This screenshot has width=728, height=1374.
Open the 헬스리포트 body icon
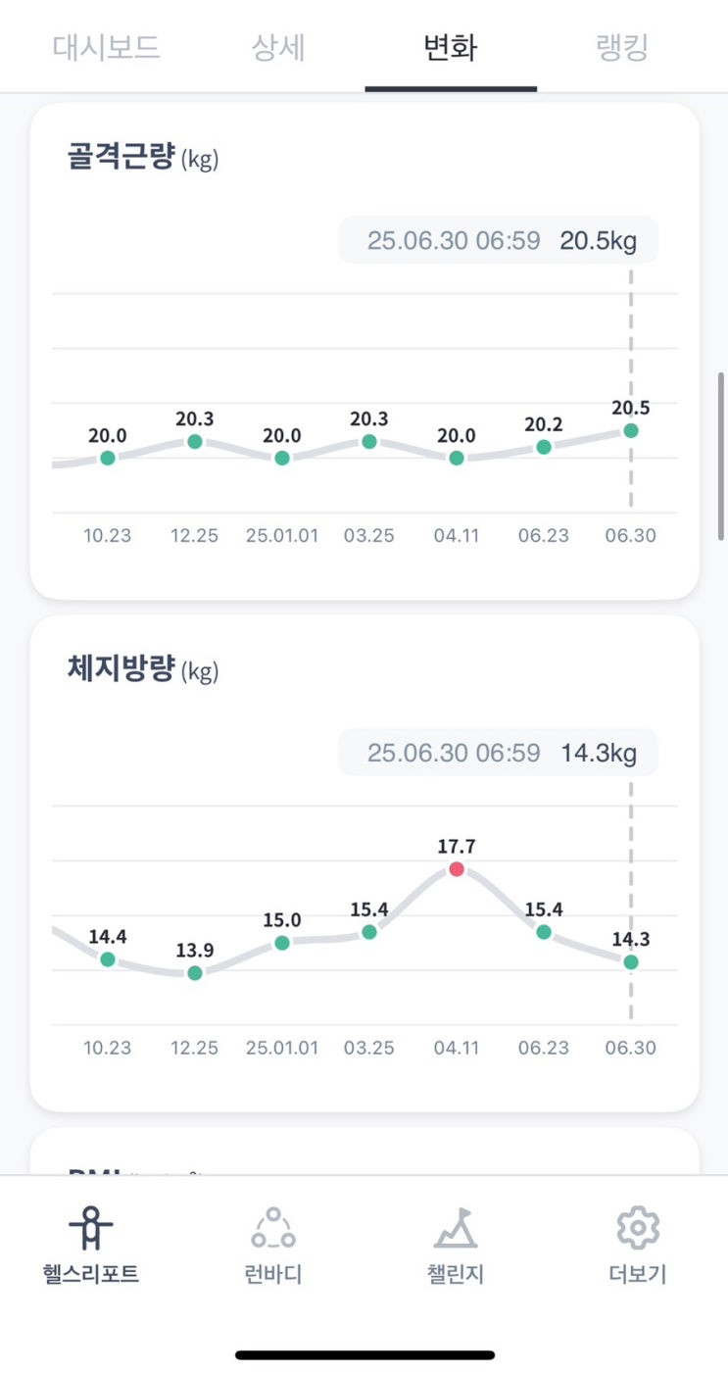click(x=91, y=1229)
